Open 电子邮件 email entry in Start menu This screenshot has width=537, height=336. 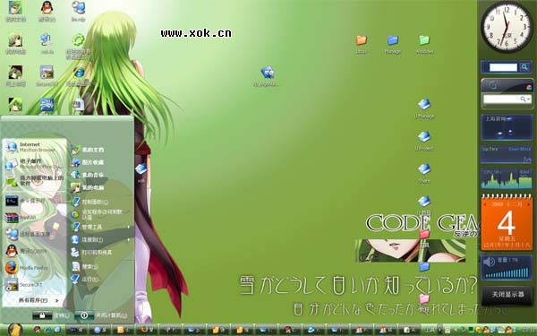tap(34, 164)
